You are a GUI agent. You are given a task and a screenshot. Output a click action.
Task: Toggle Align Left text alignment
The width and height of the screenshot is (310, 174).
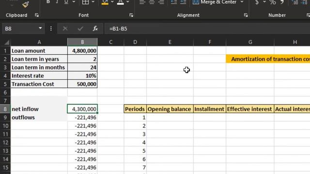tap(142, 2)
